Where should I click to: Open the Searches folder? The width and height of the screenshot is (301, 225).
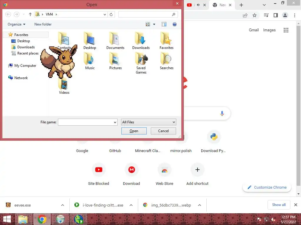[x=166, y=61]
